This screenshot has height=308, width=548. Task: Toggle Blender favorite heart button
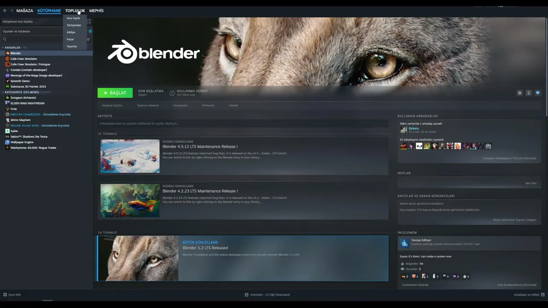pyautogui.click(x=538, y=93)
